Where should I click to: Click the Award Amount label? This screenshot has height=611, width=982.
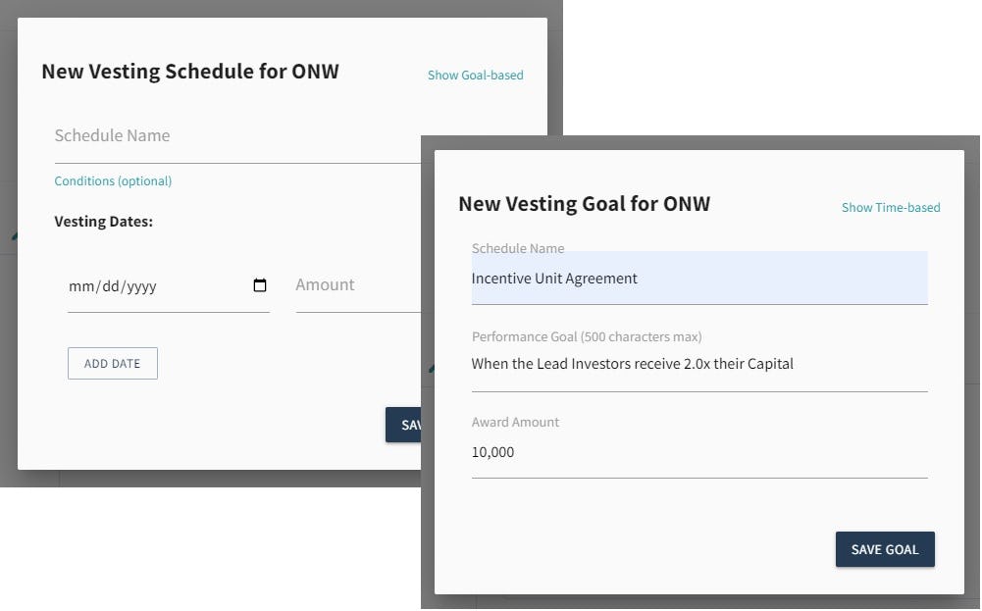pyautogui.click(x=515, y=423)
